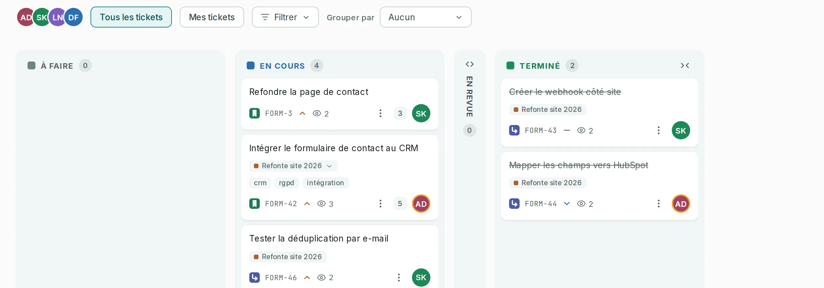The width and height of the screenshot is (824, 288).
Task: Click the ticket key FORM-43
Action: pyautogui.click(x=541, y=130)
